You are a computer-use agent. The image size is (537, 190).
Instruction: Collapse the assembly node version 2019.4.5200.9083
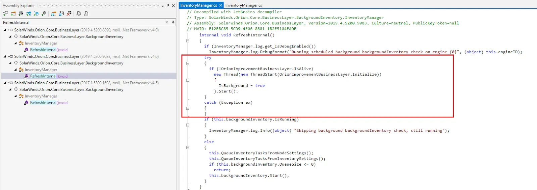pyautogui.click(x=5, y=57)
